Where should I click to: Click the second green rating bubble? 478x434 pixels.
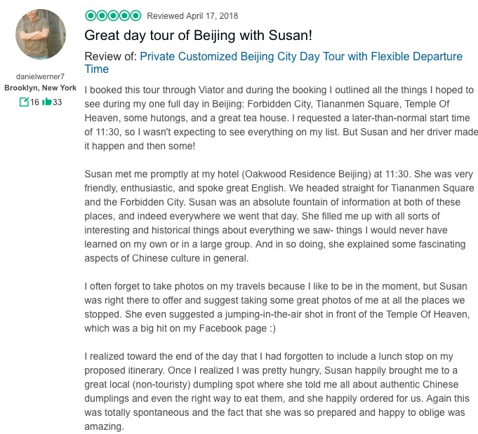click(100, 15)
